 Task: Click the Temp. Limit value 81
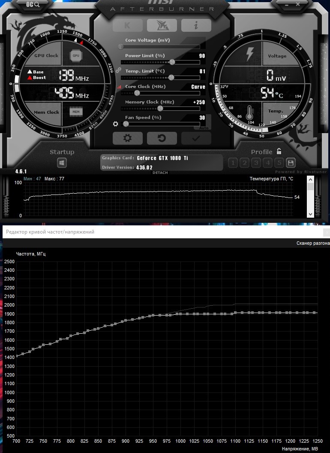pyautogui.click(x=202, y=71)
